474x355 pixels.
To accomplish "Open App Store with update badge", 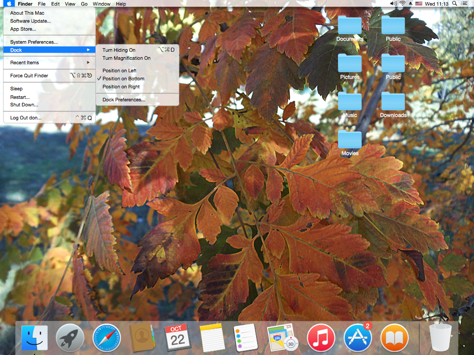I will pos(357,337).
